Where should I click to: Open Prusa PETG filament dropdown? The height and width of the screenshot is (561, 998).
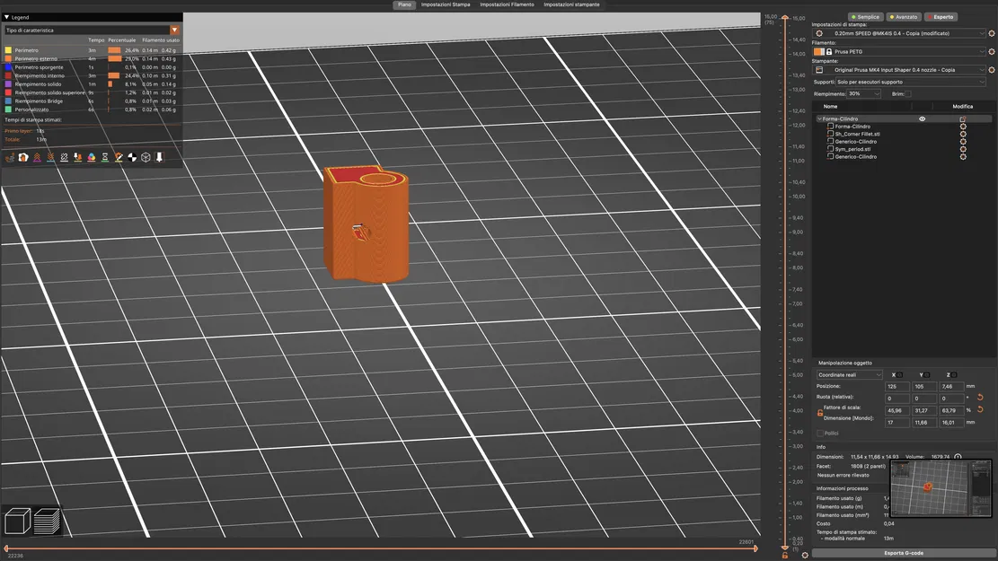899,51
